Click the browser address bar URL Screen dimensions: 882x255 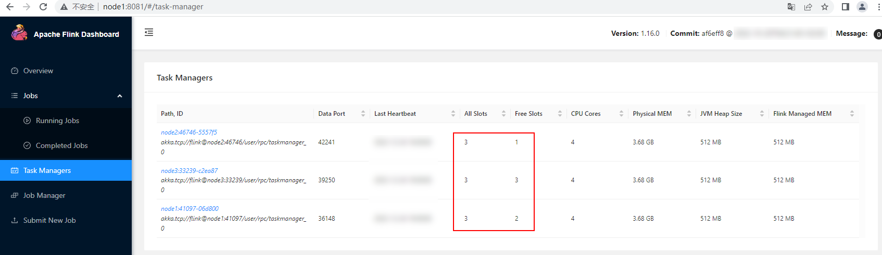coord(153,7)
